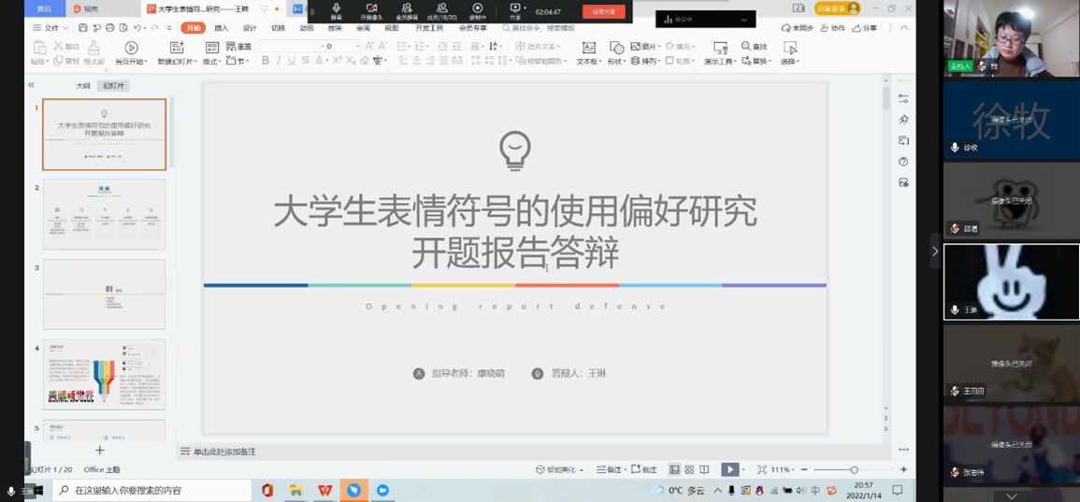Click the new slide (新建幻灯片) icon
Viewport: 1080px width, 502px height.
click(x=177, y=48)
